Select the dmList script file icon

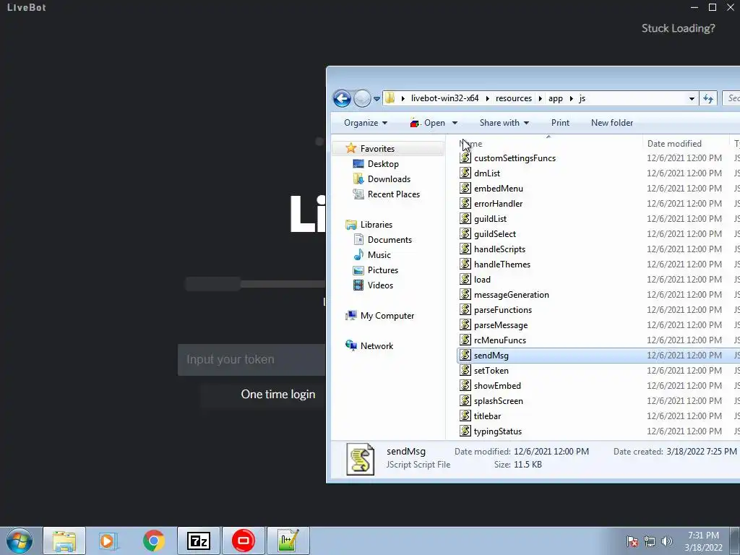coord(465,173)
